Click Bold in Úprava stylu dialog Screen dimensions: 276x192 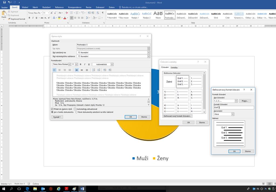point(80,64)
